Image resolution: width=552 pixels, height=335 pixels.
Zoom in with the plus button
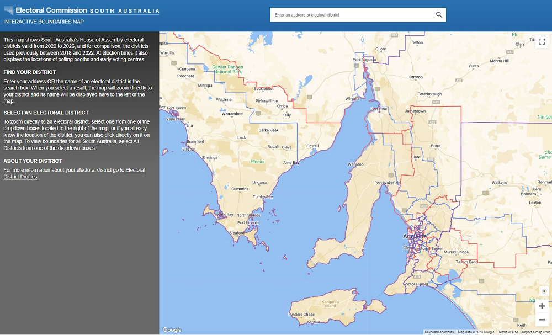point(542,306)
